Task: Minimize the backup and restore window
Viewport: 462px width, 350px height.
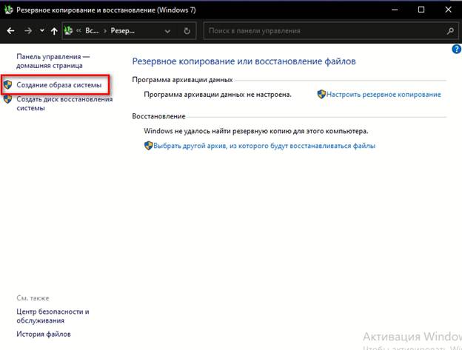Action: (x=395, y=10)
